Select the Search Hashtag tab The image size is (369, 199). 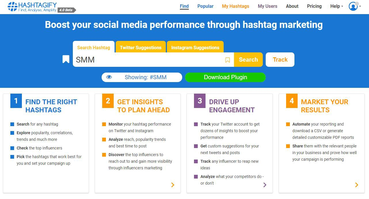94,48
